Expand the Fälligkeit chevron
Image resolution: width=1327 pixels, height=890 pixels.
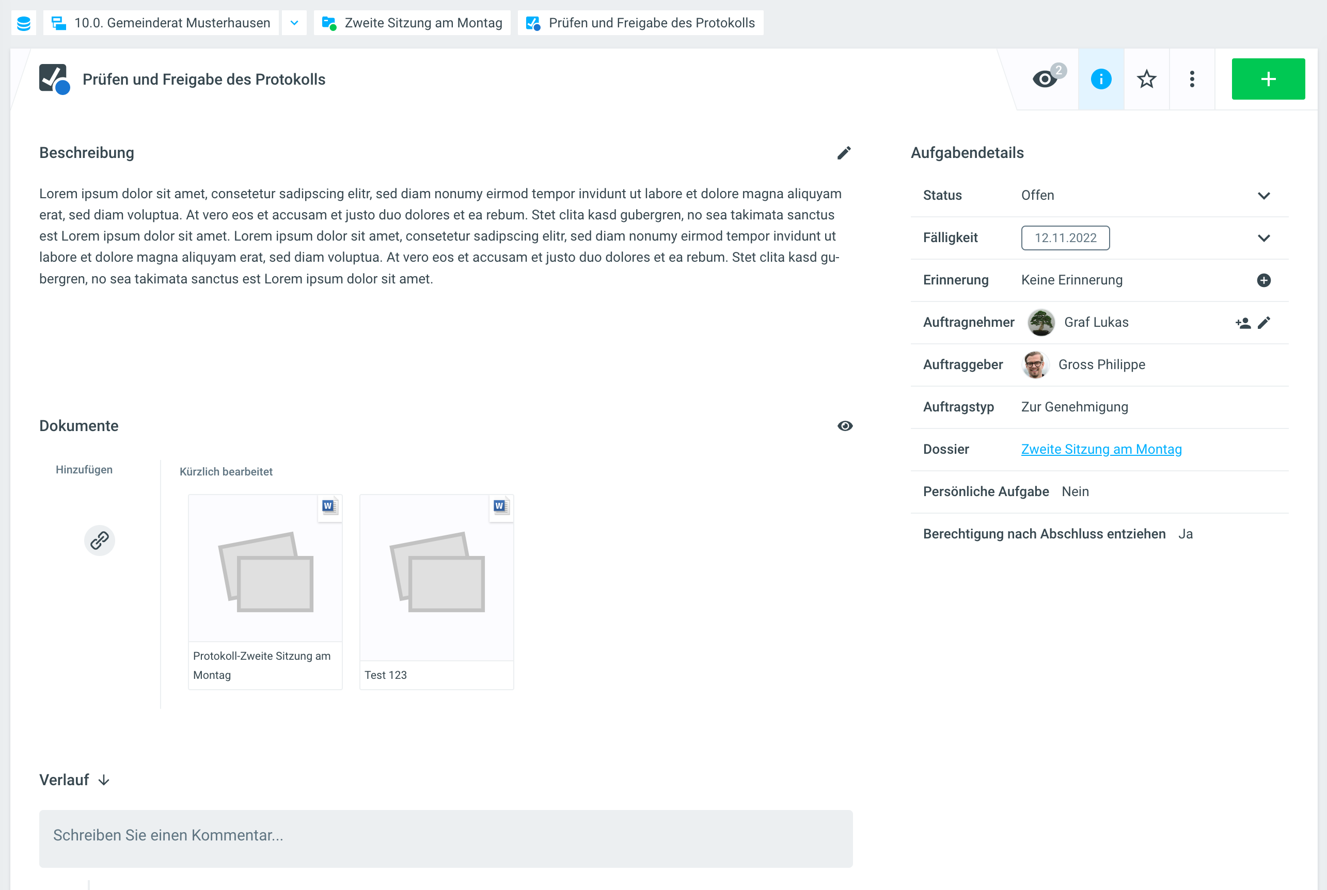point(1263,238)
